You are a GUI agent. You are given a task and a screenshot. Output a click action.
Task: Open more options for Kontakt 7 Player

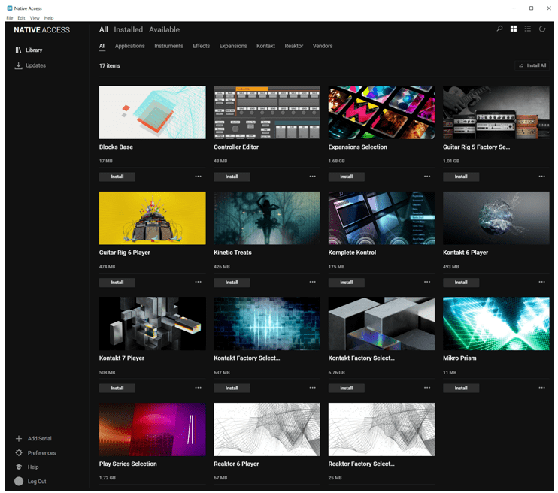pos(199,388)
